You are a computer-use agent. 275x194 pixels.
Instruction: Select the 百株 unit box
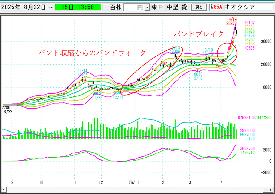112,7
